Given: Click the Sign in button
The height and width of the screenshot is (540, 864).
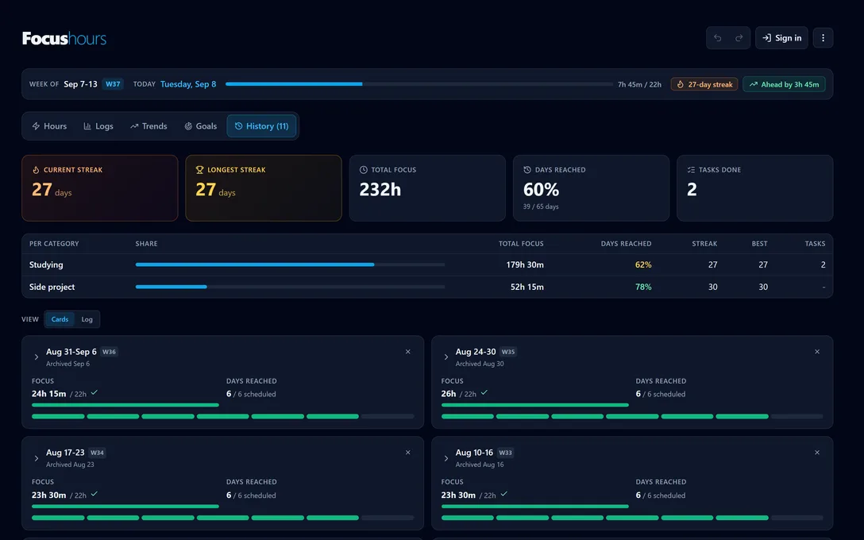Looking at the screenshot, I should pos(781,38).
